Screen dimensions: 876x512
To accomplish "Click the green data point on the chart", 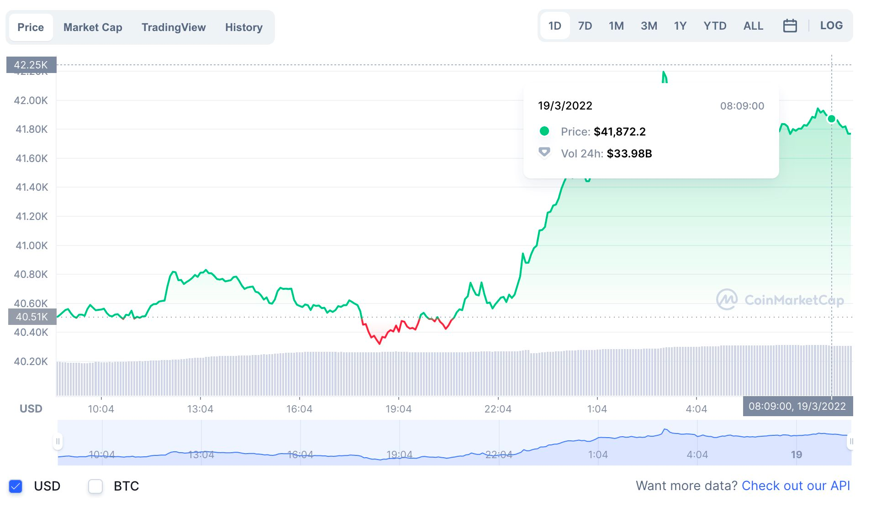I will coord(832,119).
